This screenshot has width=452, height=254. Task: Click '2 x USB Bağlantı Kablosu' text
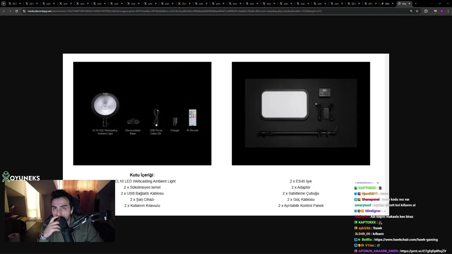coord(142,193)
